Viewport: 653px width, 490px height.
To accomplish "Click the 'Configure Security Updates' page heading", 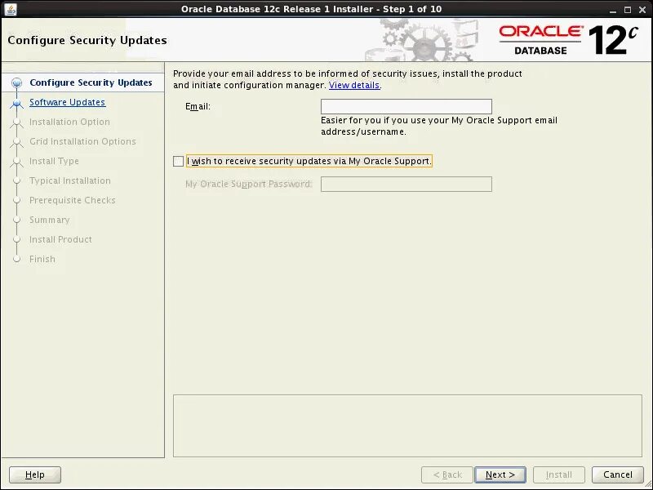I will [87, 40].
